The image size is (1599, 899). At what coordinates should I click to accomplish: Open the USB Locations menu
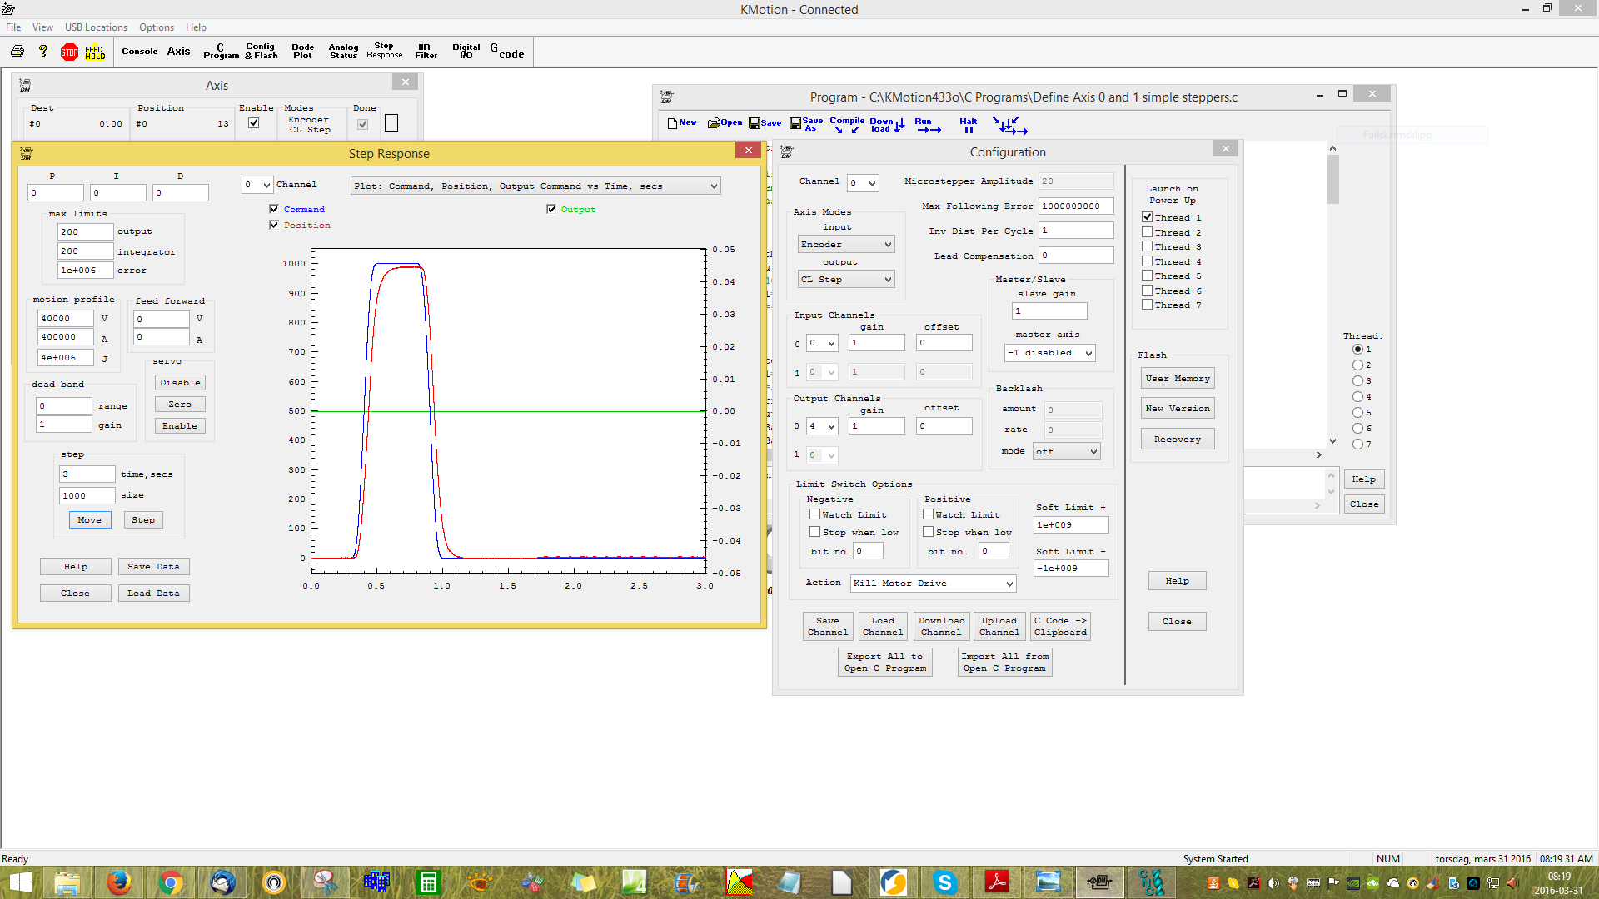click(96, 27)
